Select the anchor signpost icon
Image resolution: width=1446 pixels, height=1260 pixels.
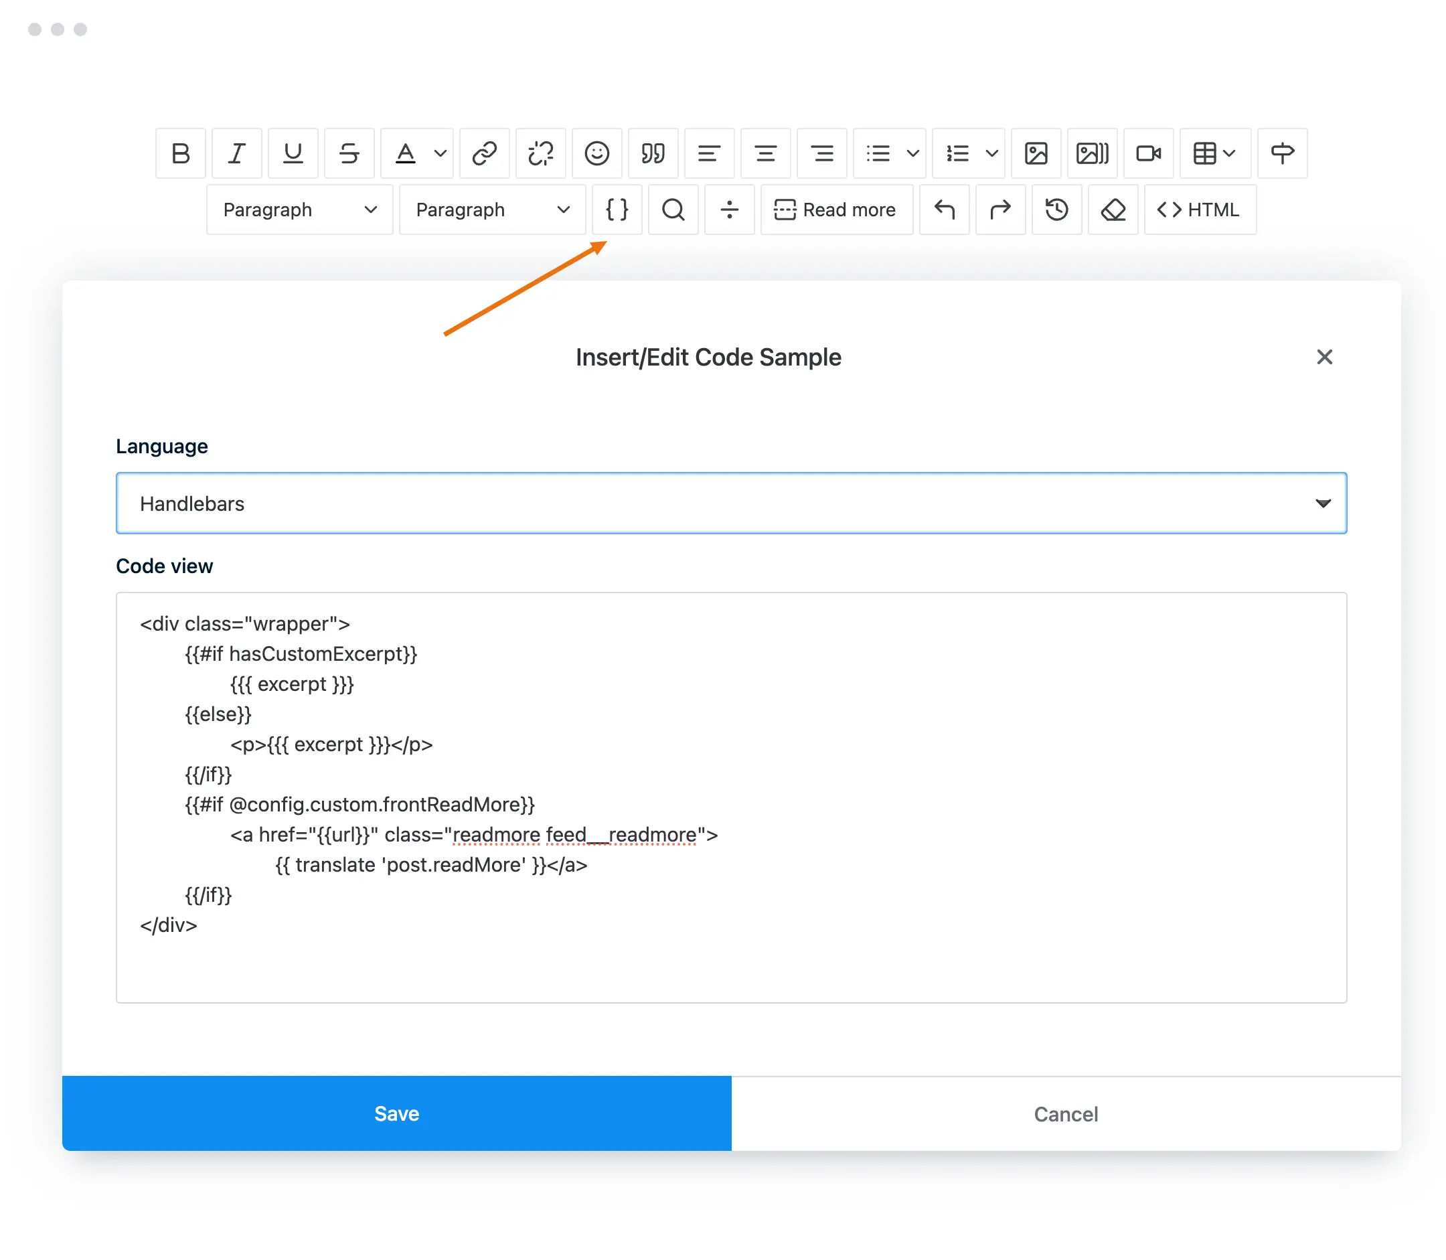(x=1282, y=153)
